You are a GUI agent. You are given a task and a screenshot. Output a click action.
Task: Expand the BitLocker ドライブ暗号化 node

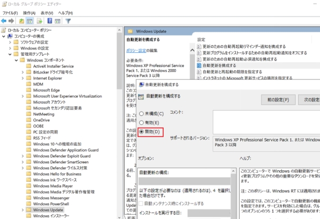click(x=23, y=72)
